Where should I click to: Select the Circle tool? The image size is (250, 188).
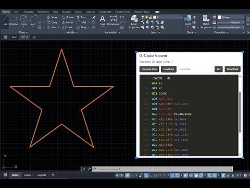(23, 20)
